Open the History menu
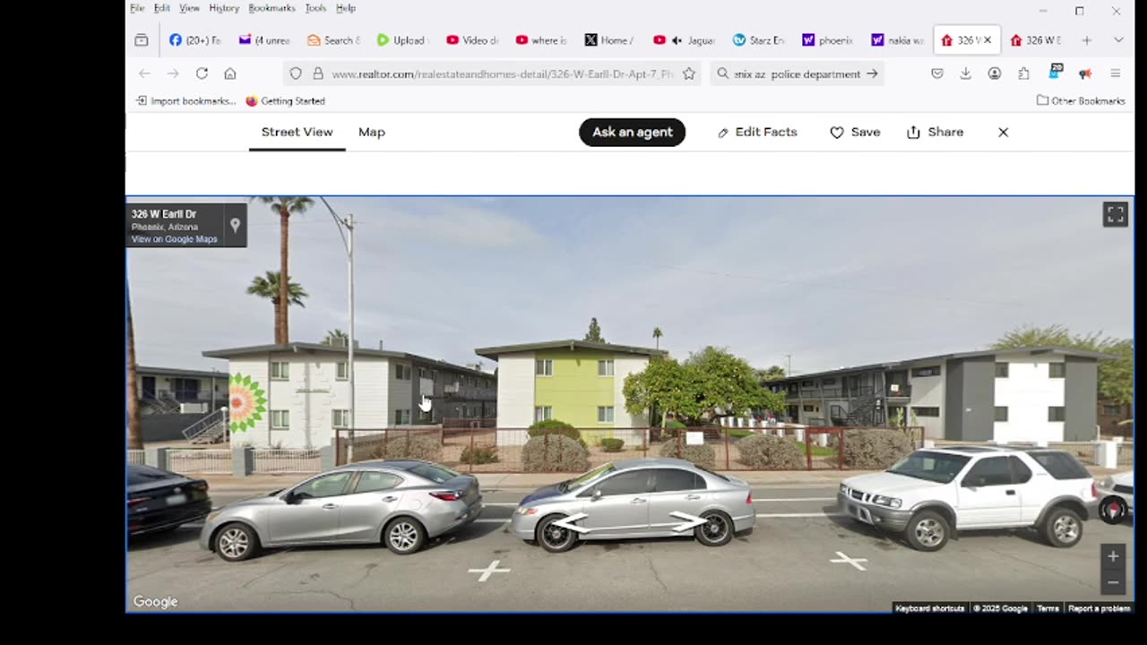1147x645 pixels. [x=224, y=8]
